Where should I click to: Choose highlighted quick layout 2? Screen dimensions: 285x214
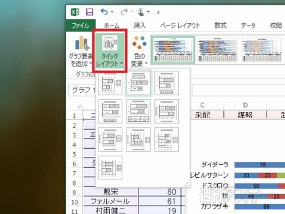click(138, 83)
